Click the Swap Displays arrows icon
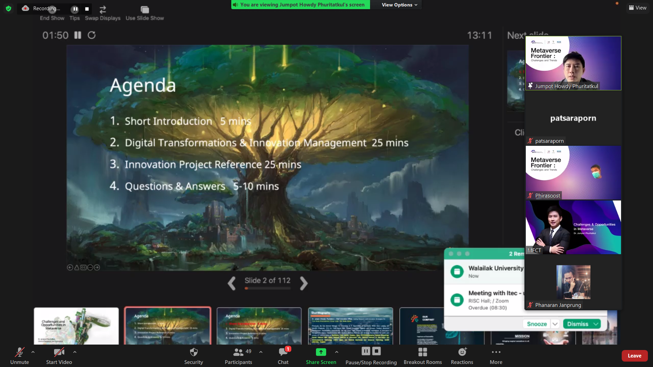The height and width of the screenshot is (367, 653). point(103,10)
